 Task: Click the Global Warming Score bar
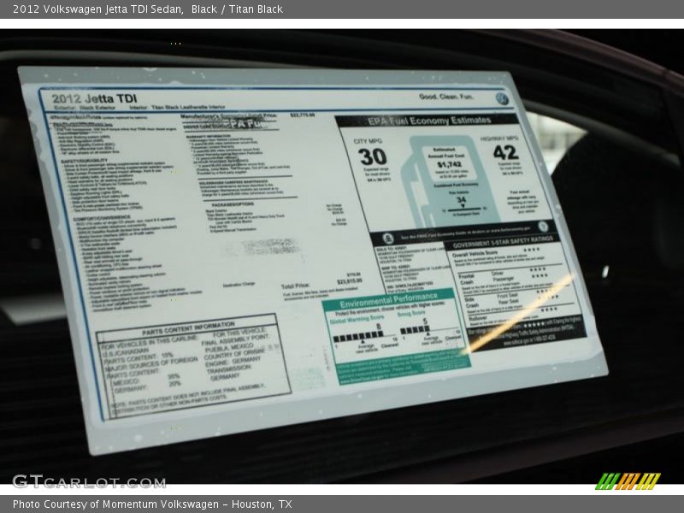(366, 337)
